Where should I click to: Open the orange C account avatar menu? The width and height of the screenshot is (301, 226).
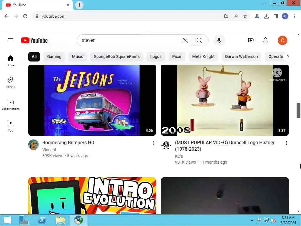(x=282, y=40)
